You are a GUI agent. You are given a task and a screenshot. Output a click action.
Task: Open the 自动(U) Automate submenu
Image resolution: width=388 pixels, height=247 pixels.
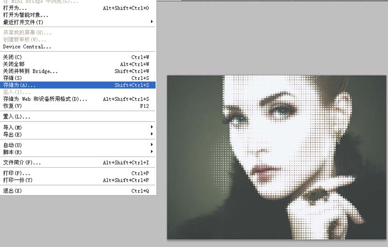(x=13, y=145)
